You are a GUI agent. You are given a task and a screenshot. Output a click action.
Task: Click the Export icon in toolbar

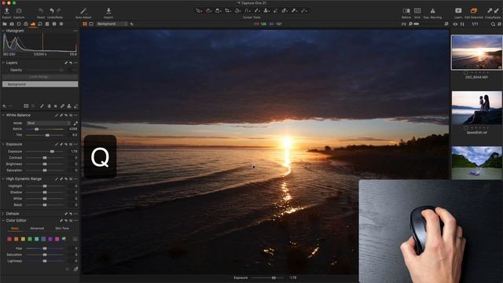coord(6,11)
